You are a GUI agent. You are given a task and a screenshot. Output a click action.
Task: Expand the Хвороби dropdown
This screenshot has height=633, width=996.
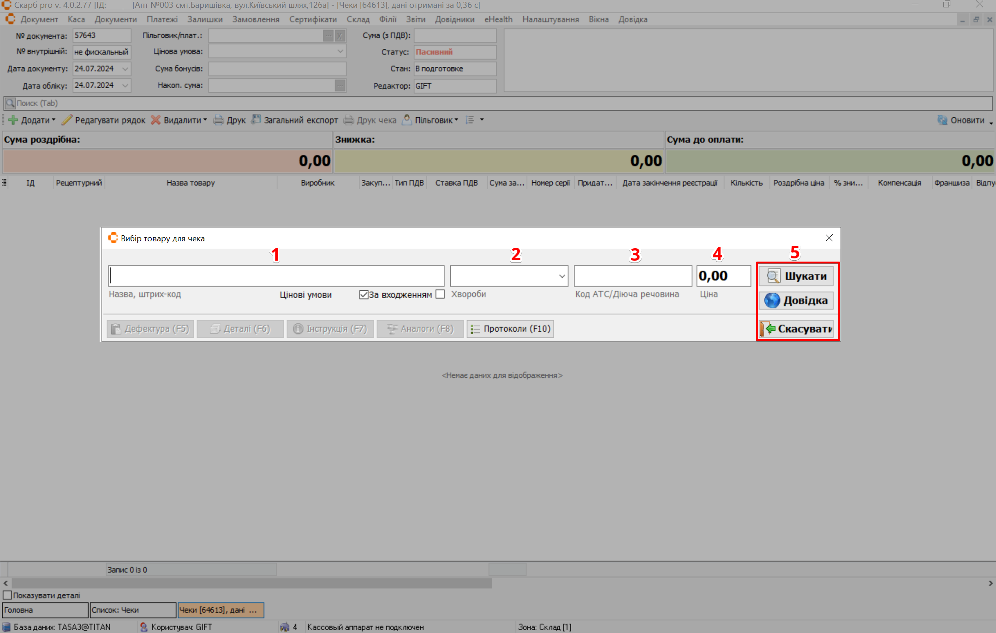tap(561, 276)
